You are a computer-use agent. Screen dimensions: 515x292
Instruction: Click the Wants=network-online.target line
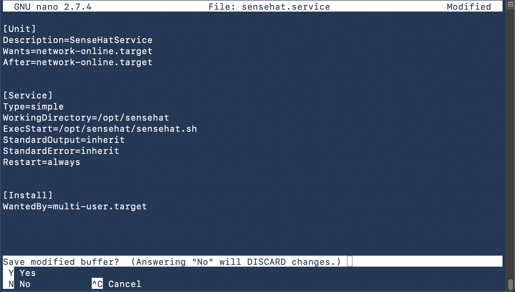pos(78,51)
